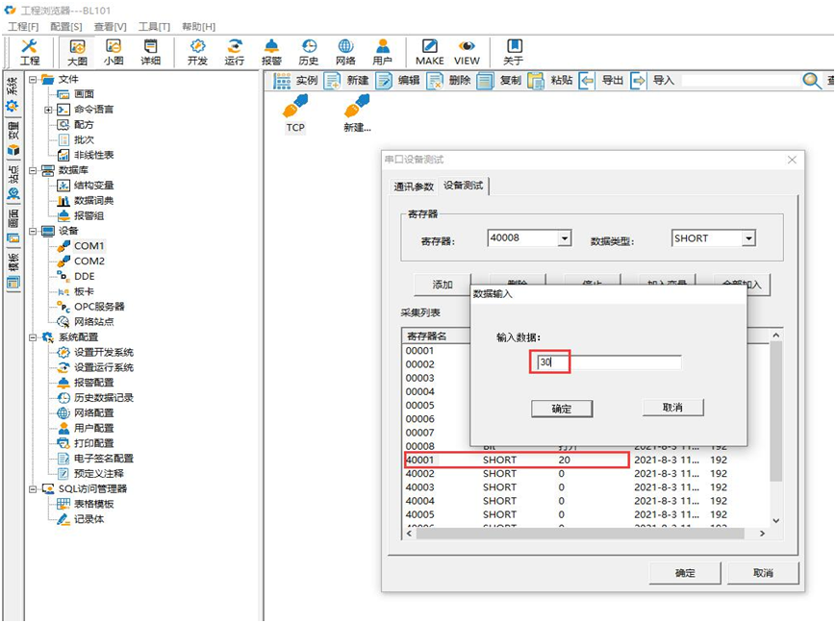Open the 查看[V] menu
This screenshot has height=623, width=836.
[x=110, y=26]
